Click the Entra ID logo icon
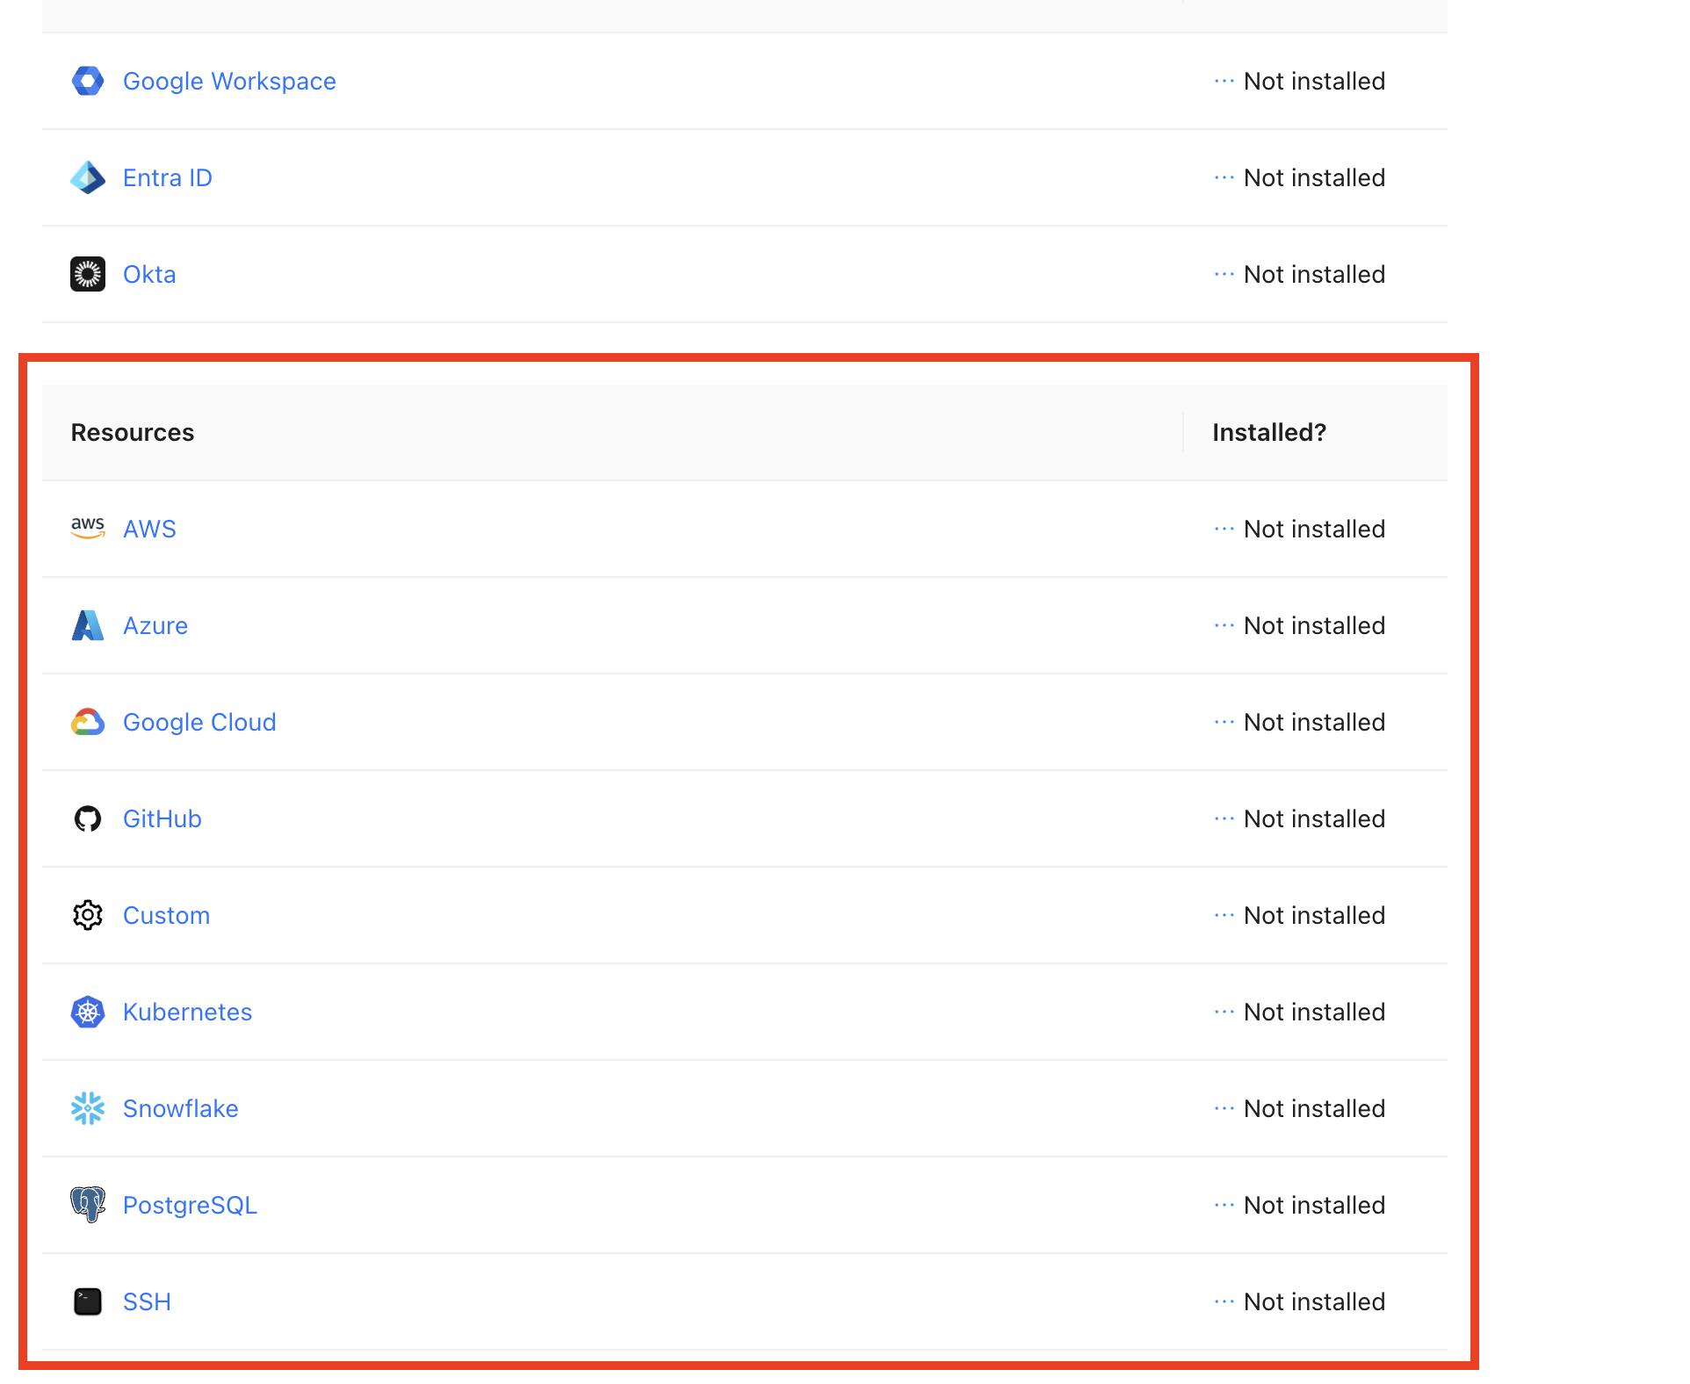Viewport: 1690px width, 1384px height. click(88, 177)
